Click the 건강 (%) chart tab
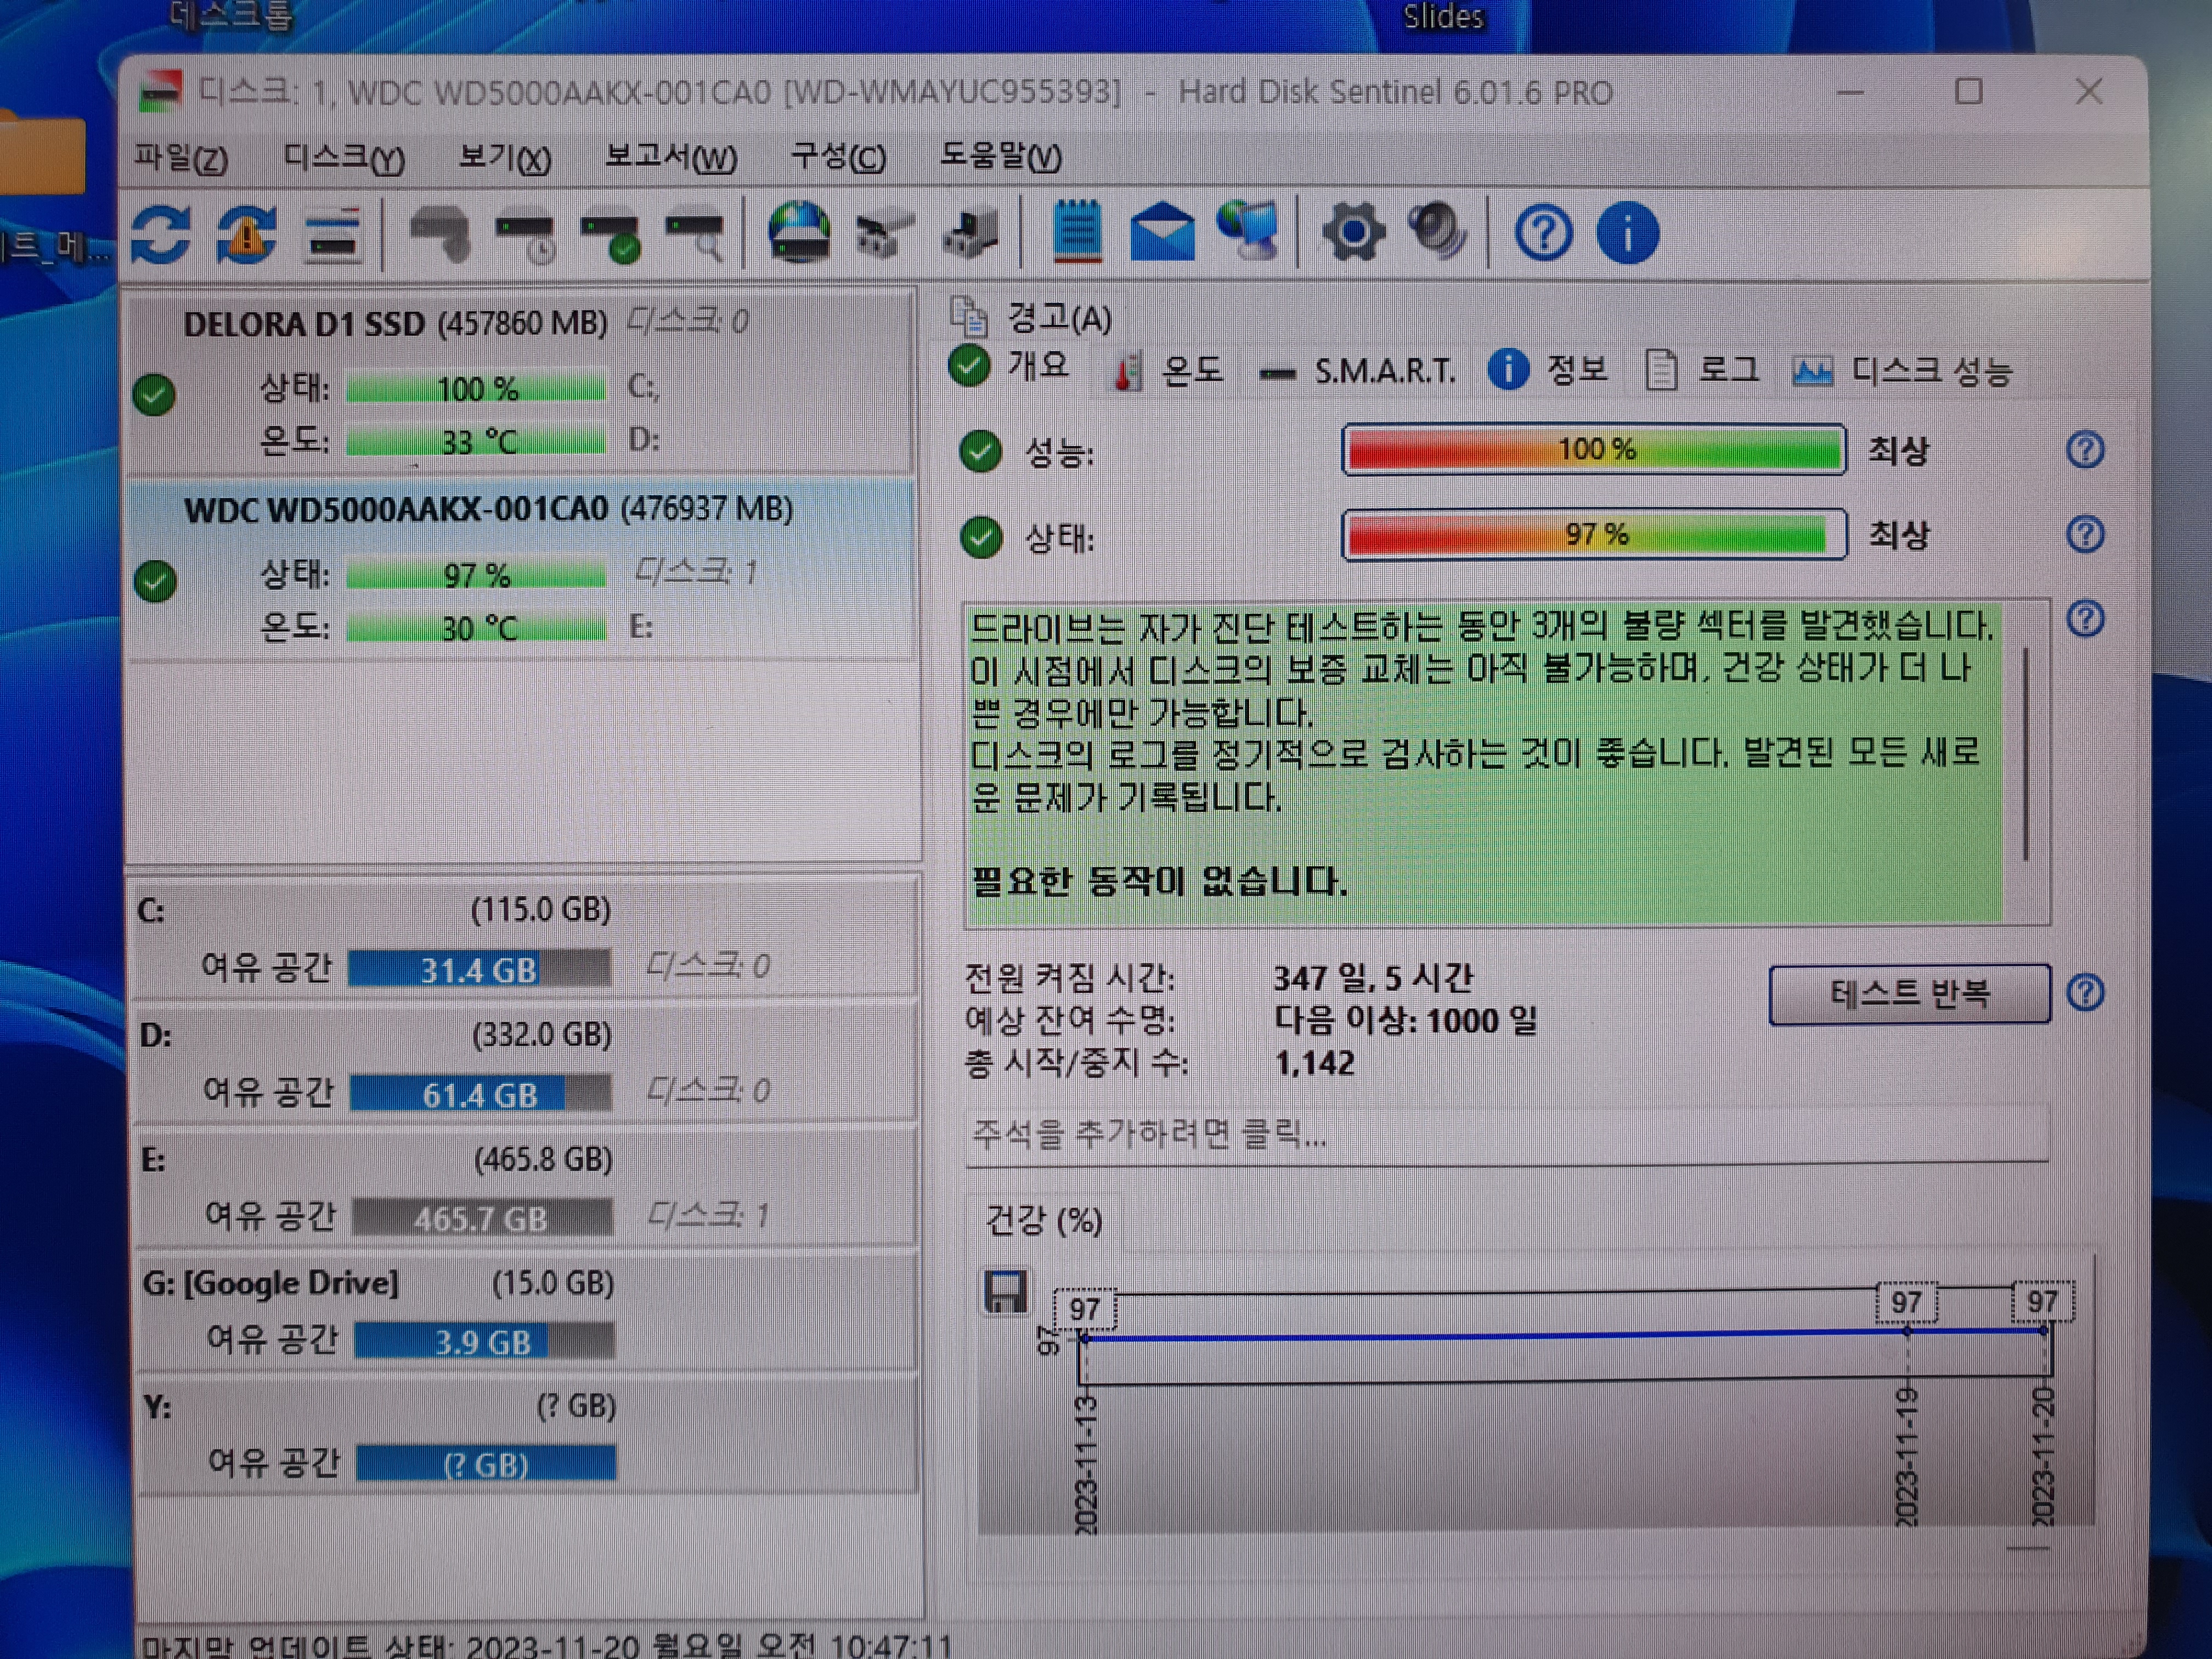2212x1659 pixels. pos(1044,1220)
